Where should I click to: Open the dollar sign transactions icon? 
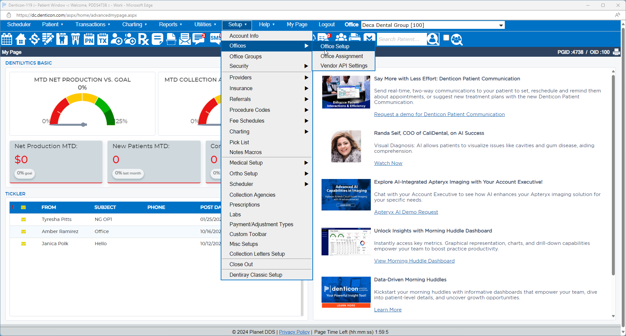[34, 39]
